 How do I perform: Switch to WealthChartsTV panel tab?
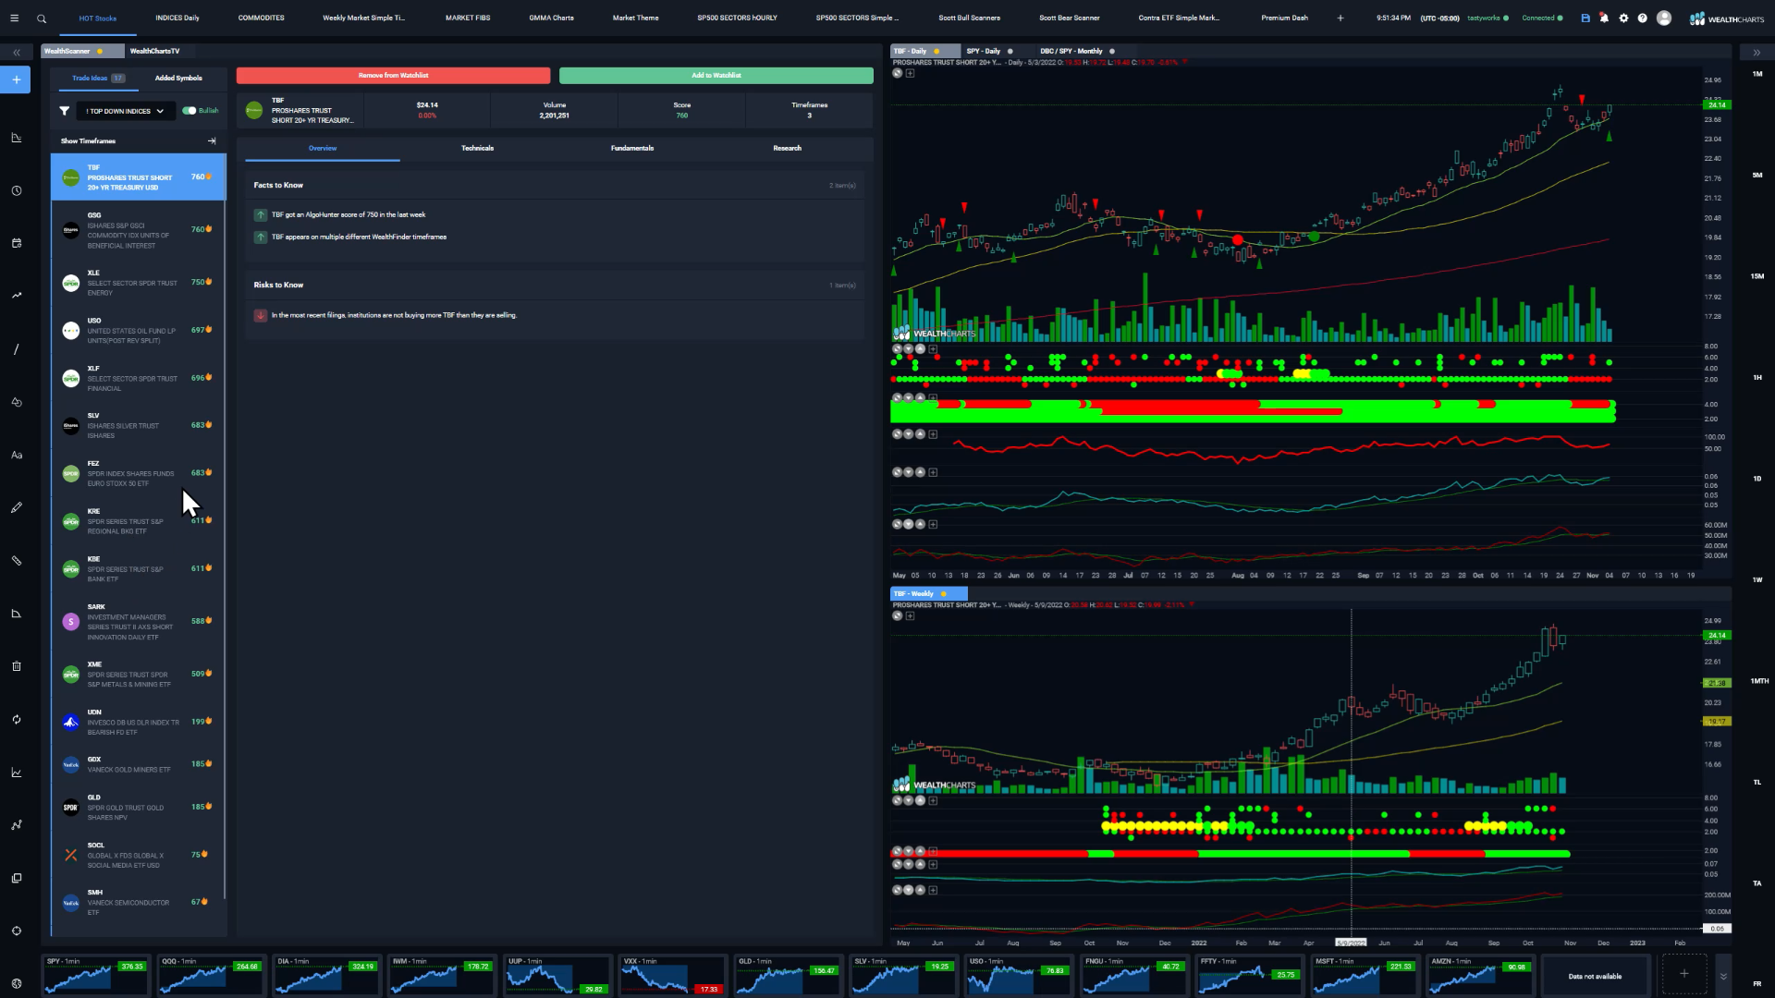tap(155, 51)
